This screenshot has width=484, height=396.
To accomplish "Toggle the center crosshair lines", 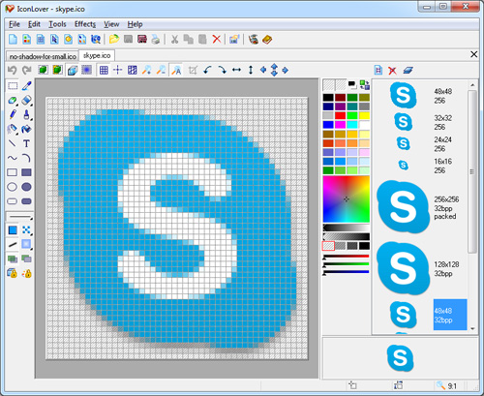I will tap(118, 70).
